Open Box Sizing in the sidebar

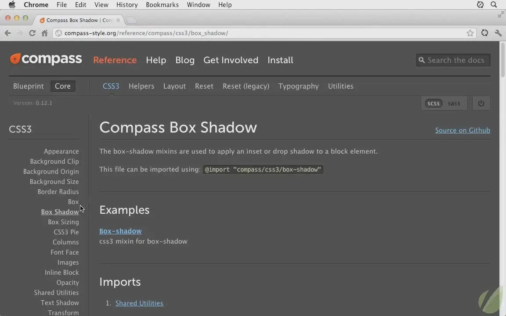point(63,222)
